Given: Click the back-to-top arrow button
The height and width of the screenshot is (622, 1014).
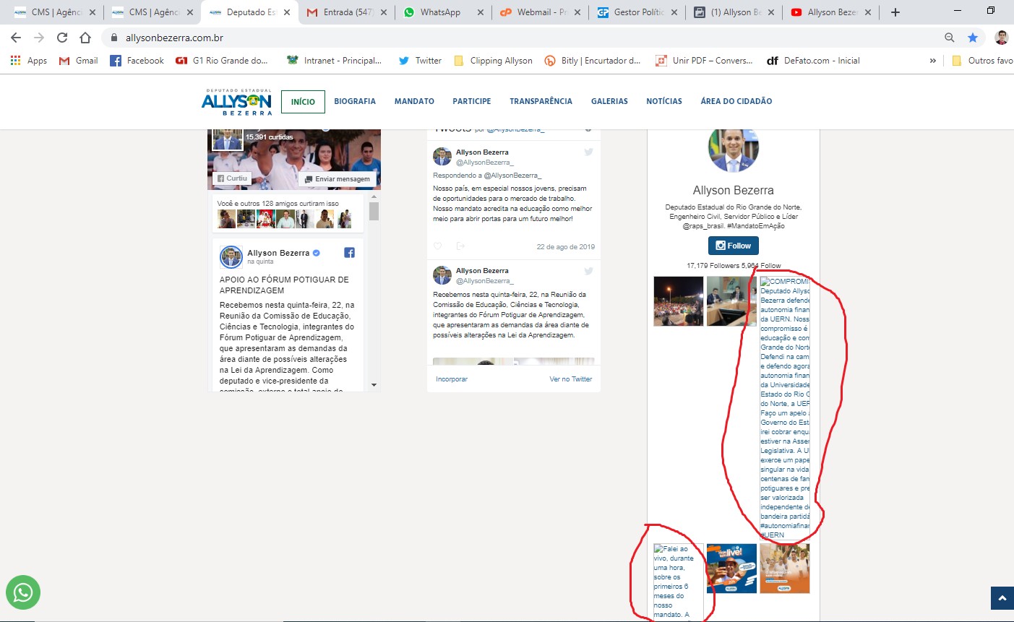Looking at the screenshot, I should click(1002, 598).
